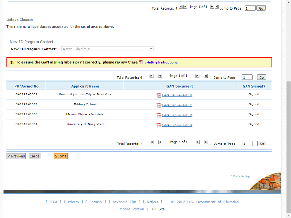This screenshot has height=218, width=291.
Task: Click Go button below GAN table
Action: [262, 144]
